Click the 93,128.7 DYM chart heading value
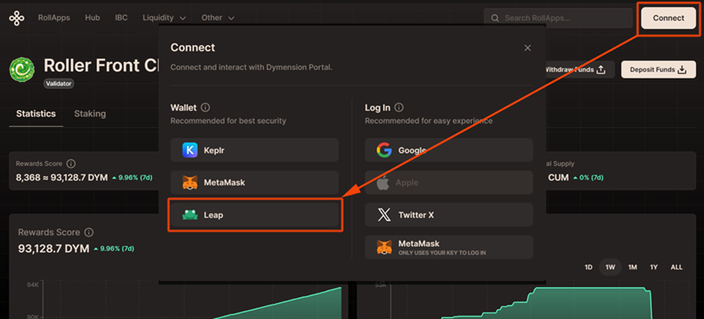 tap(53, 248)
